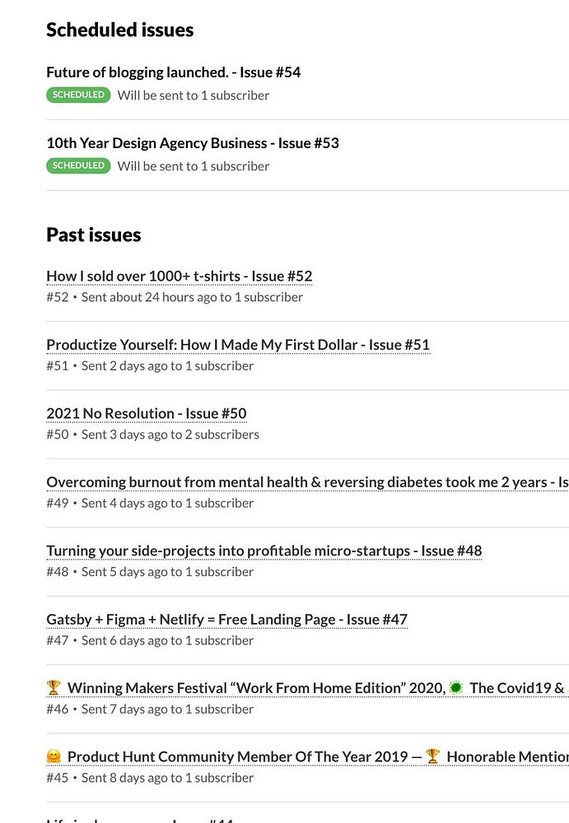Open '2021 No Resolution' Issue #50

click(x=147, y=414)
